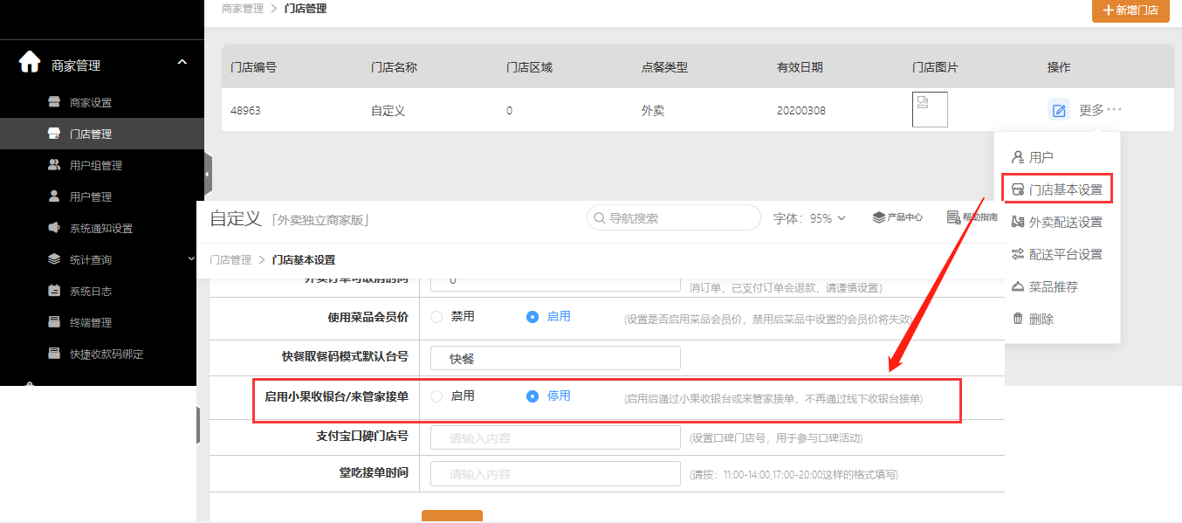Image resolution: width=1182 pixels, height=523 pixels.
Task: Select 停用 radio for 启用小果收银台/来管家接单
Action: pos(533,396)
